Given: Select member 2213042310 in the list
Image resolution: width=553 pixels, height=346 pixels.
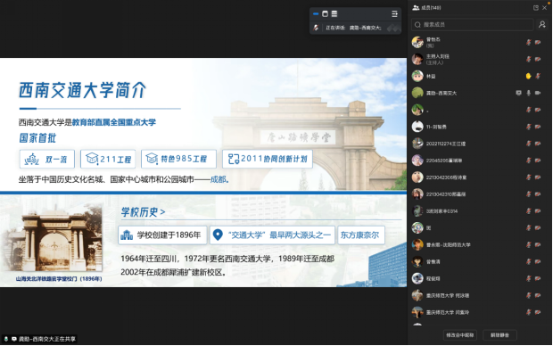Looking at the screenshot, I should tap(480, 194).
